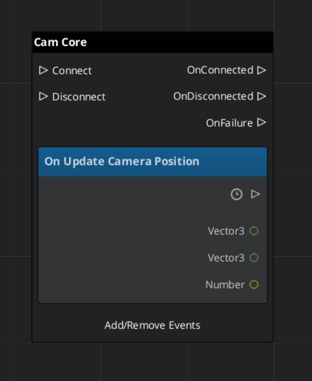312x381 pixels.
Task: Click the Connect input execution arrow
Action: pos(43,70)
